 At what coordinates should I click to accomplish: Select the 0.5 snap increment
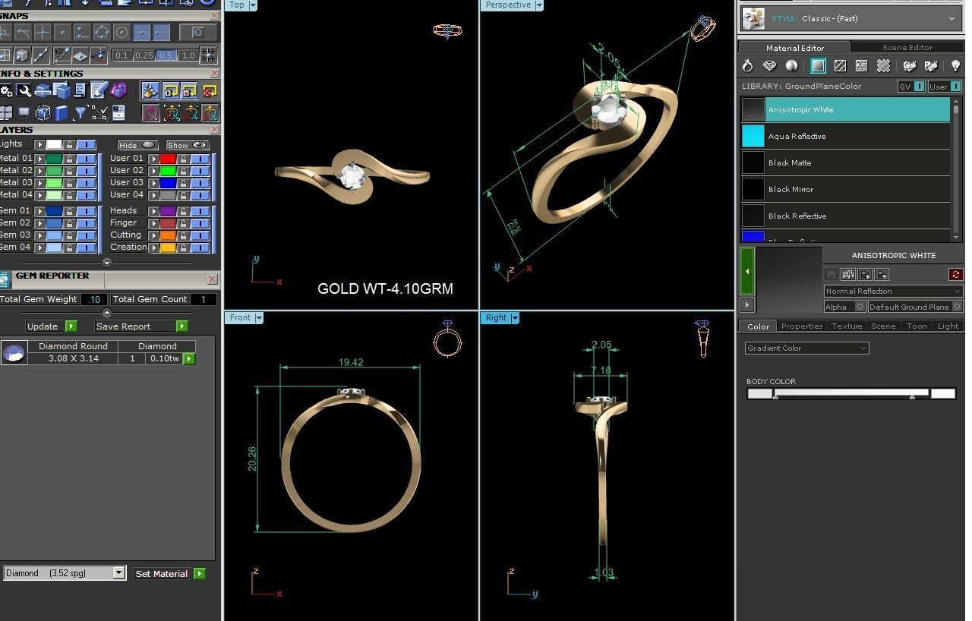point(166,55)
